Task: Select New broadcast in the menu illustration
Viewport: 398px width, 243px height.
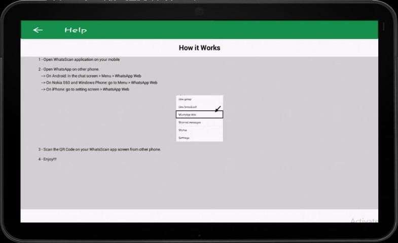Action: 187,107
